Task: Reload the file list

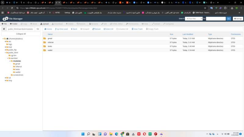Action: [x=96, y=29]
